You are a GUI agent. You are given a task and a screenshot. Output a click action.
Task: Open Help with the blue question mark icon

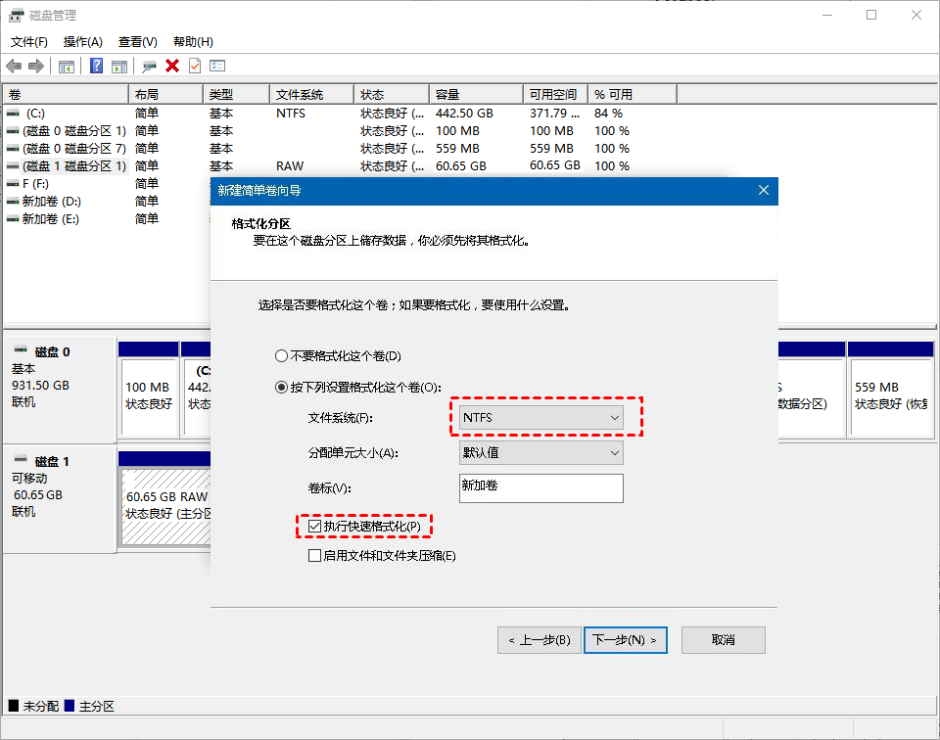96,66
